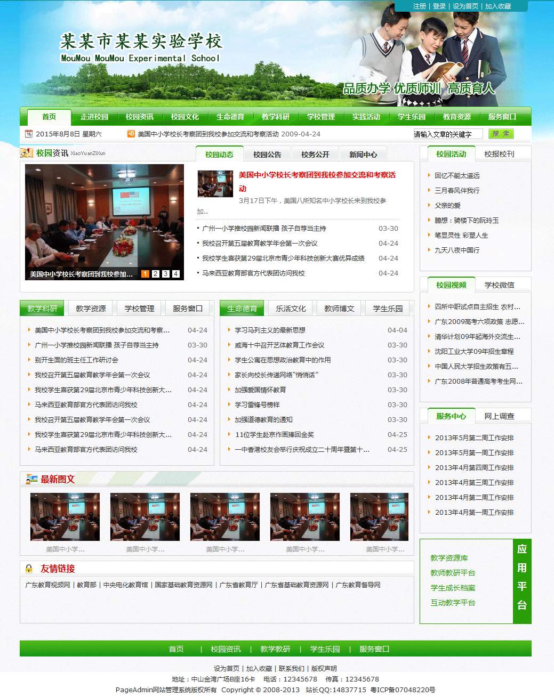Open the 教学资源库 platform link
554x697 pixels.
point(449,558)
